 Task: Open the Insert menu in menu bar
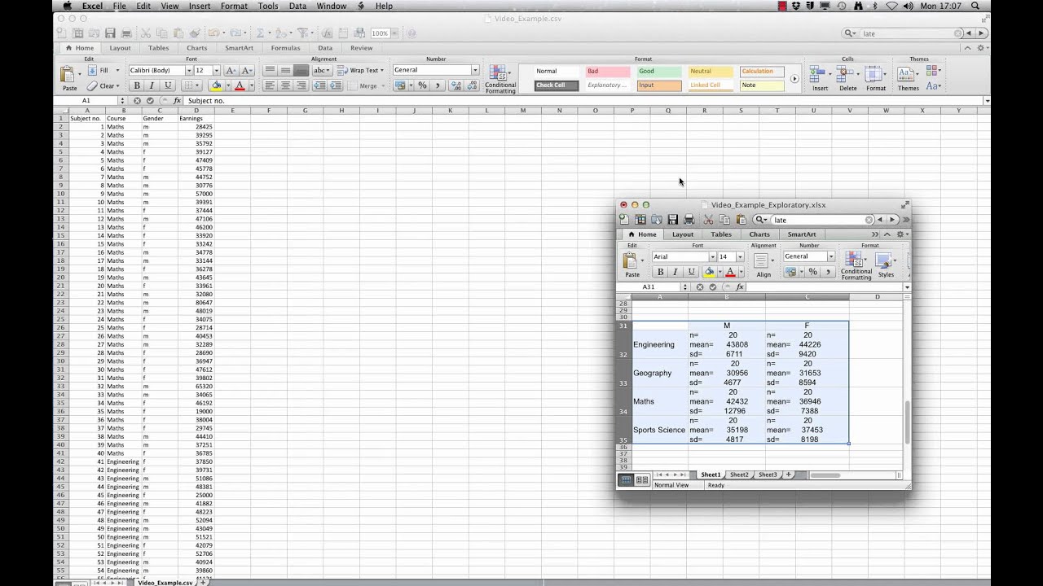(x=200, y=6)
